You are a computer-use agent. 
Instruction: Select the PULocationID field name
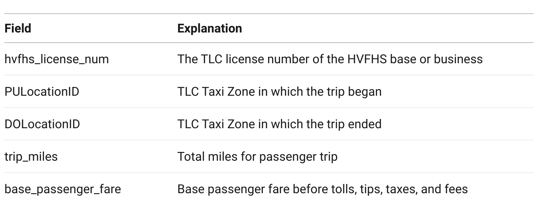(42, 91)
